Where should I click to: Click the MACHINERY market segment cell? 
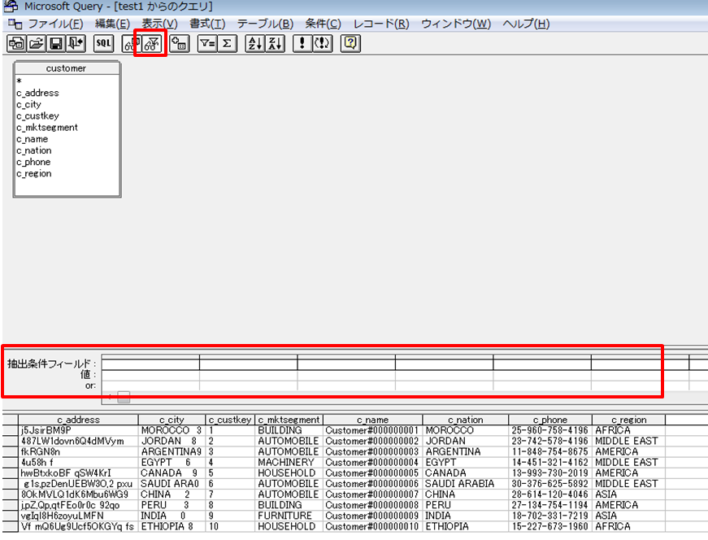tap(289, 463)
